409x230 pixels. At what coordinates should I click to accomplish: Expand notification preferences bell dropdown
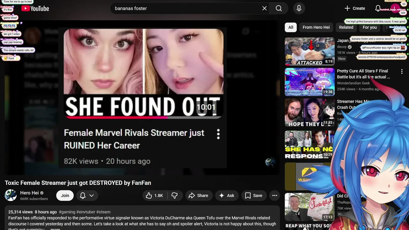pyautogui.click(x=87, y=195)
